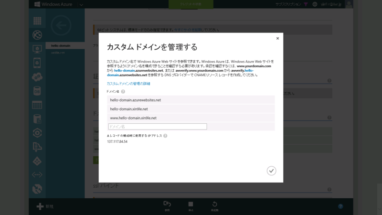Image resolution: width=382 pixels, height=215 pixels.
Task: Open Networks angle-bracket dots icon in sidebar
Action: [x=37, y=175]
